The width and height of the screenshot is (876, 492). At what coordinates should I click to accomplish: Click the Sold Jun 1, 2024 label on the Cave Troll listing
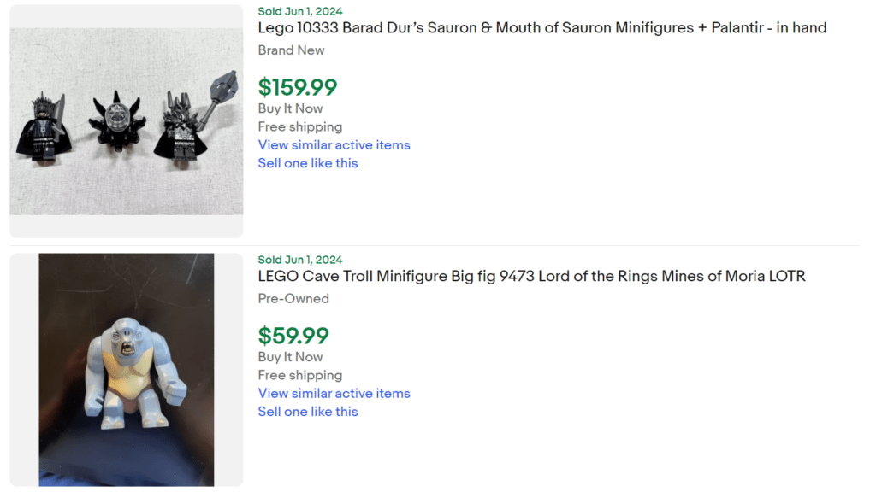[x=300, y=260]
